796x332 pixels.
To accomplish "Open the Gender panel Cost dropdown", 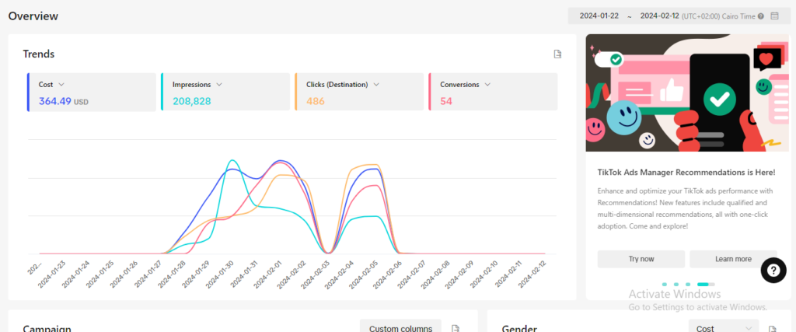I will (724, 328).
